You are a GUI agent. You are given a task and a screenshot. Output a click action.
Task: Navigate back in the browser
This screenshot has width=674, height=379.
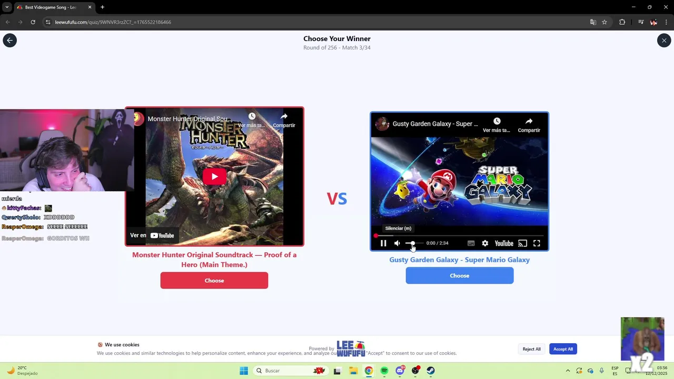(x=7, y=22)
